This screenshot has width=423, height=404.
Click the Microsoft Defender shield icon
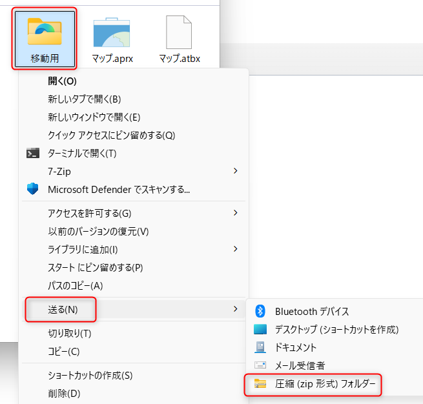pos(33,190)
